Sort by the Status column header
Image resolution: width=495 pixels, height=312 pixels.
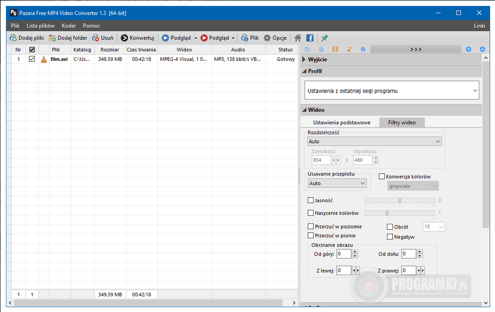coord(285,49)
